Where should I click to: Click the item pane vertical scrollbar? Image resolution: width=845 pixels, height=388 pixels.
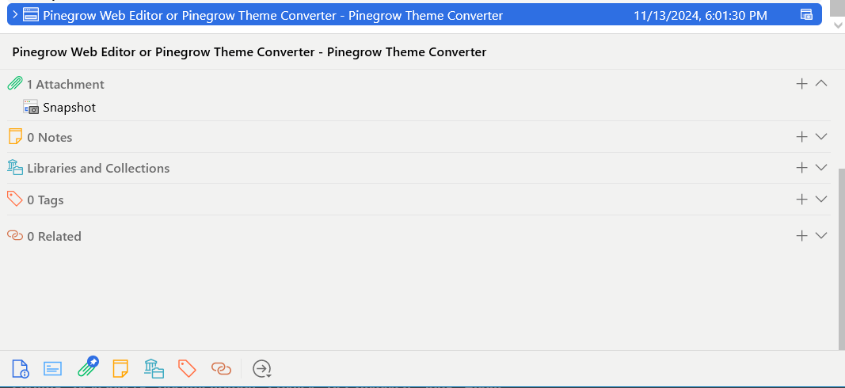coord(841,259)
